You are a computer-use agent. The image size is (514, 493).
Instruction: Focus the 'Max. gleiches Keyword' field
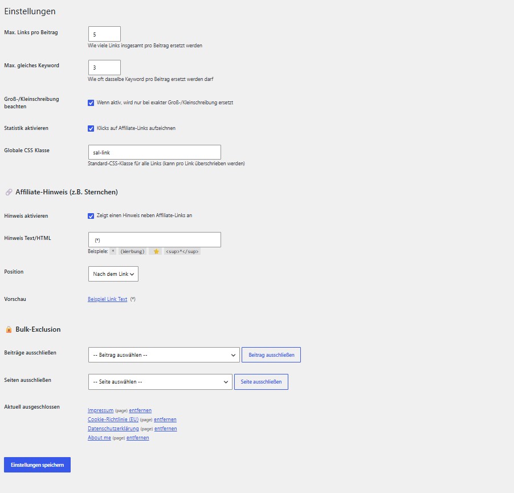pos(104,67)
